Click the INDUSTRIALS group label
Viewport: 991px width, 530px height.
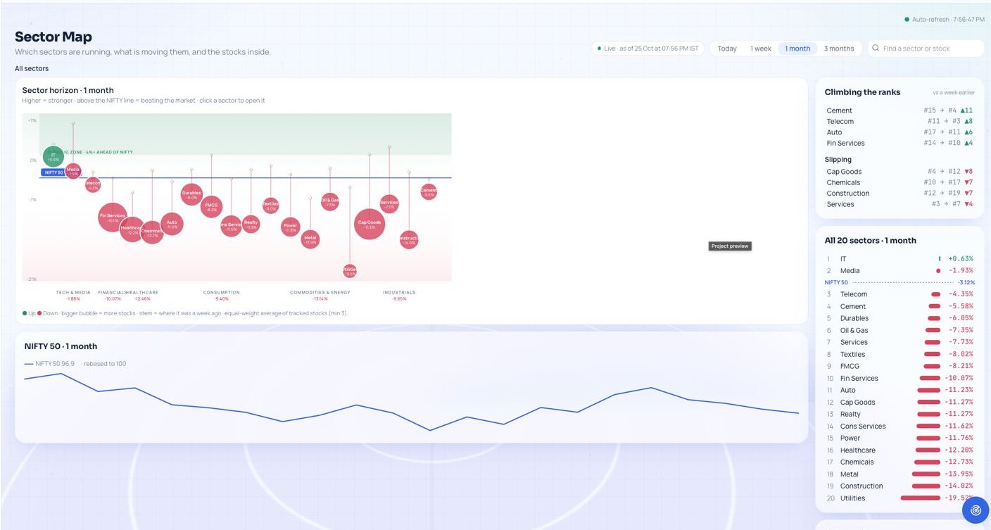click(x=399, y=292)
